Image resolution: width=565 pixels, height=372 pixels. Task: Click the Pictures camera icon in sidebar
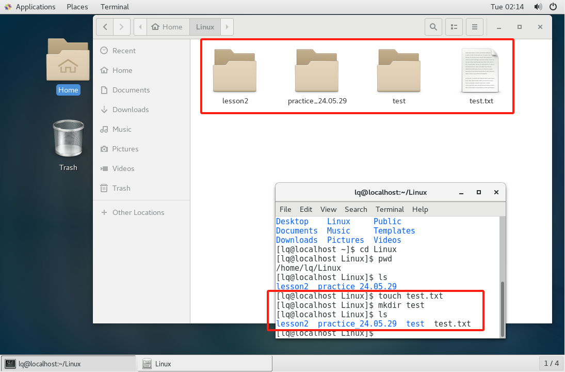(x=104, y=149)
